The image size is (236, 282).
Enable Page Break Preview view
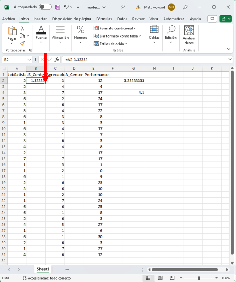pos(172,278)
